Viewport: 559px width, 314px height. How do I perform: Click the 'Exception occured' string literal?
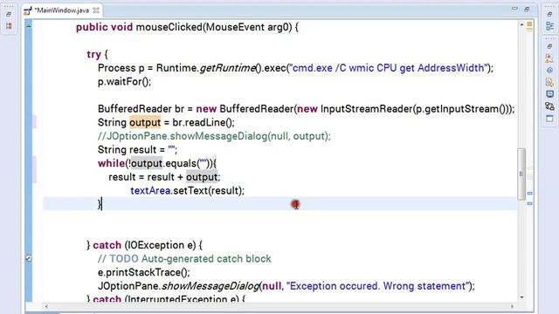(377, 286)
